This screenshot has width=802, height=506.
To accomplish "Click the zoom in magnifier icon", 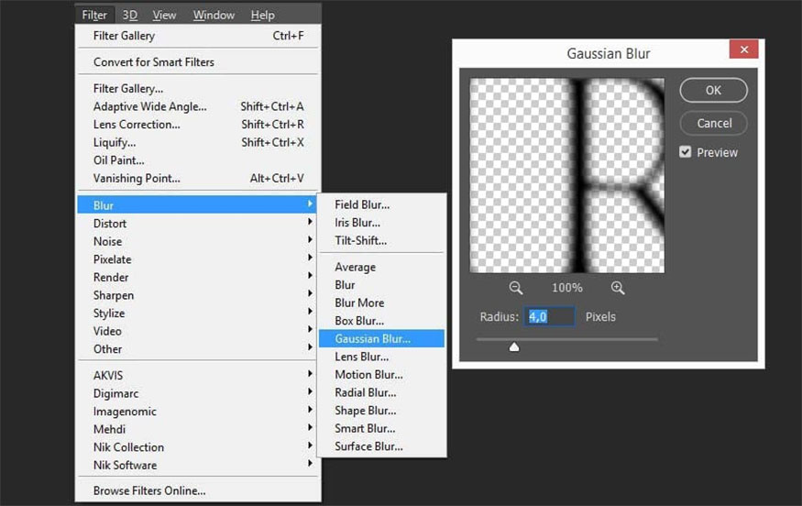I will pos(618,288).
